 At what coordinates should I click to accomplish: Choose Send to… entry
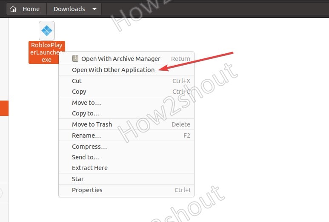tap(126, 157)
